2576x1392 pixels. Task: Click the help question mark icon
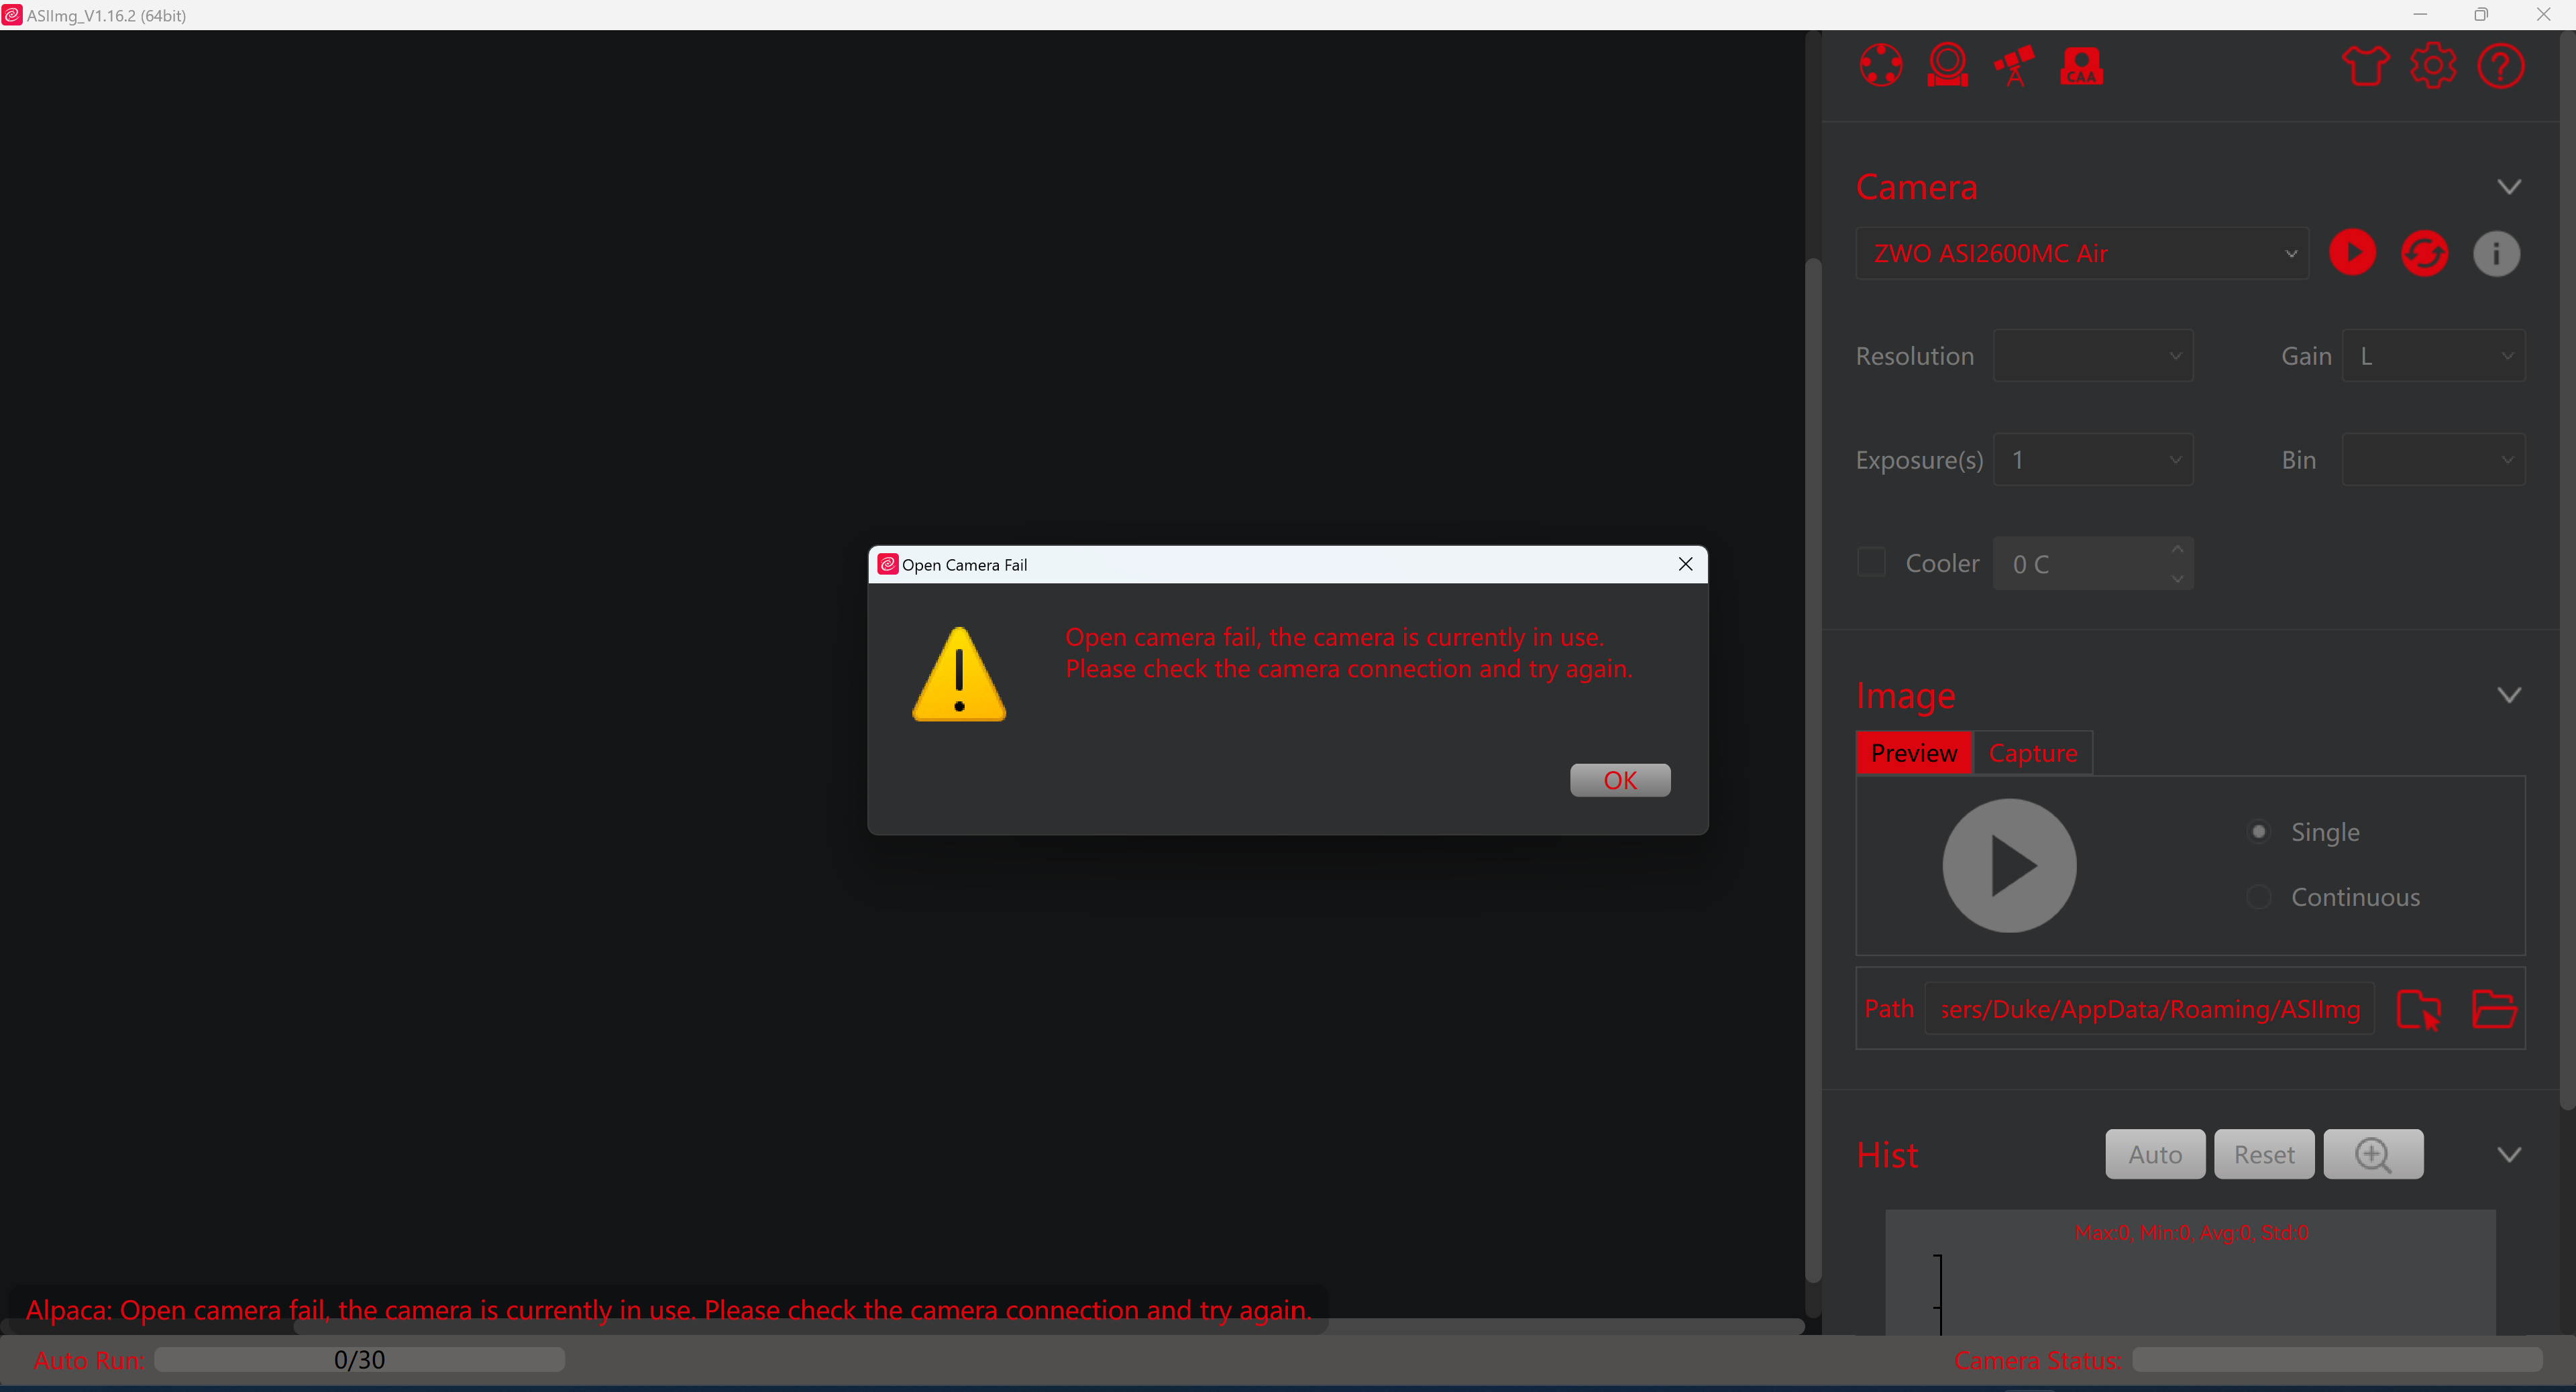(x=2501, y=66)
